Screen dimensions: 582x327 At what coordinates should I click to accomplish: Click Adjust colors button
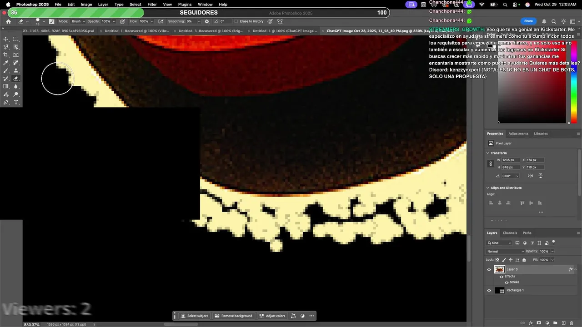coord(272,316)
